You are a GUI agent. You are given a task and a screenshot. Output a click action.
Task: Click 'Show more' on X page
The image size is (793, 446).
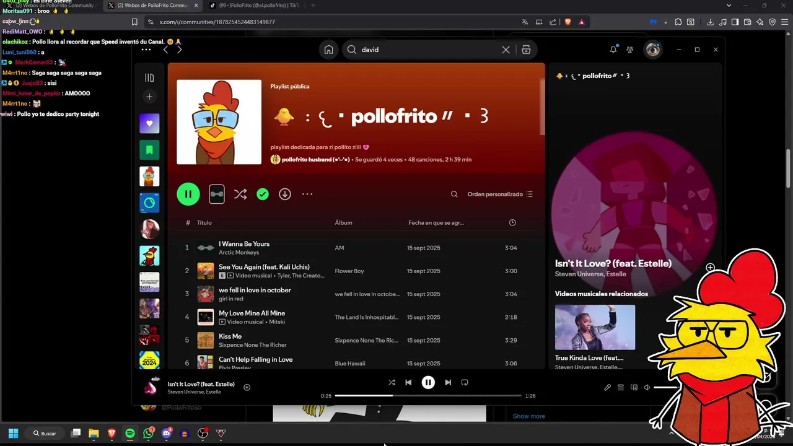(528, 416)
